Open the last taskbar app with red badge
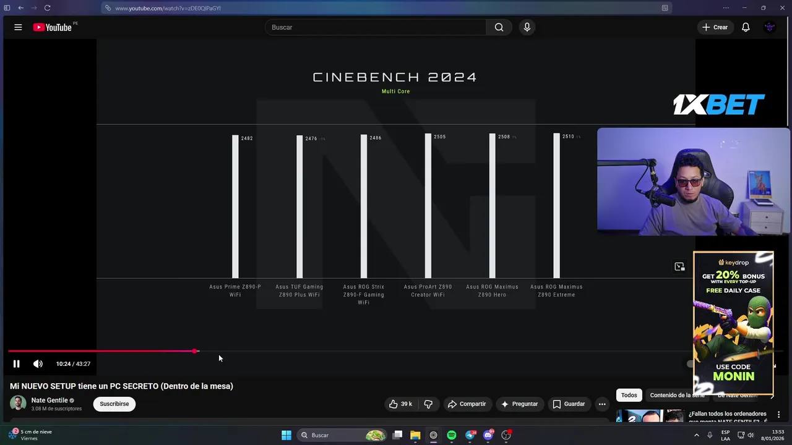The image size is (792, 445). [506, 435]
